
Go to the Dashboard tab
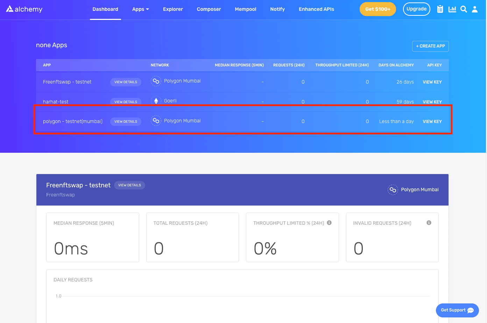[105, 9]
